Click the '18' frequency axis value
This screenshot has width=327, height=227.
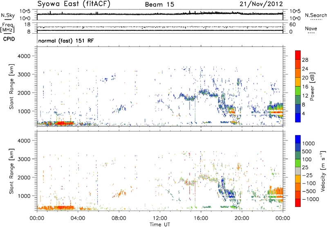pyautogui.click(x=27, y=25)
